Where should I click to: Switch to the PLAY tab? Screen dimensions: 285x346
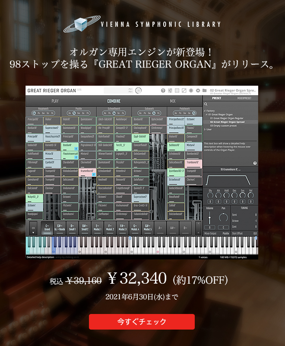55,101
